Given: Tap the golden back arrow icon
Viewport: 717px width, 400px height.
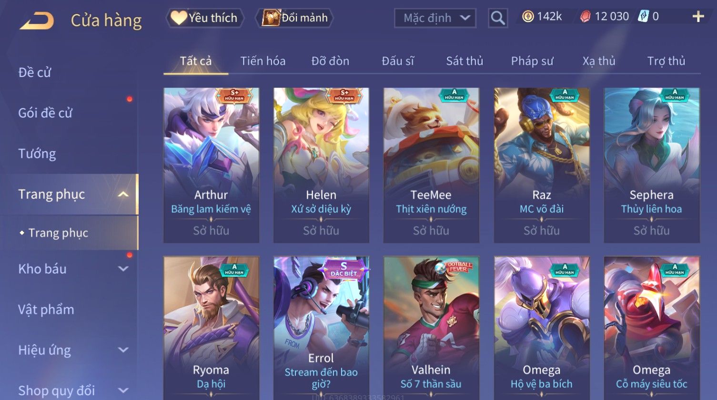Looking at the screenshot, I should coord(37,21).
